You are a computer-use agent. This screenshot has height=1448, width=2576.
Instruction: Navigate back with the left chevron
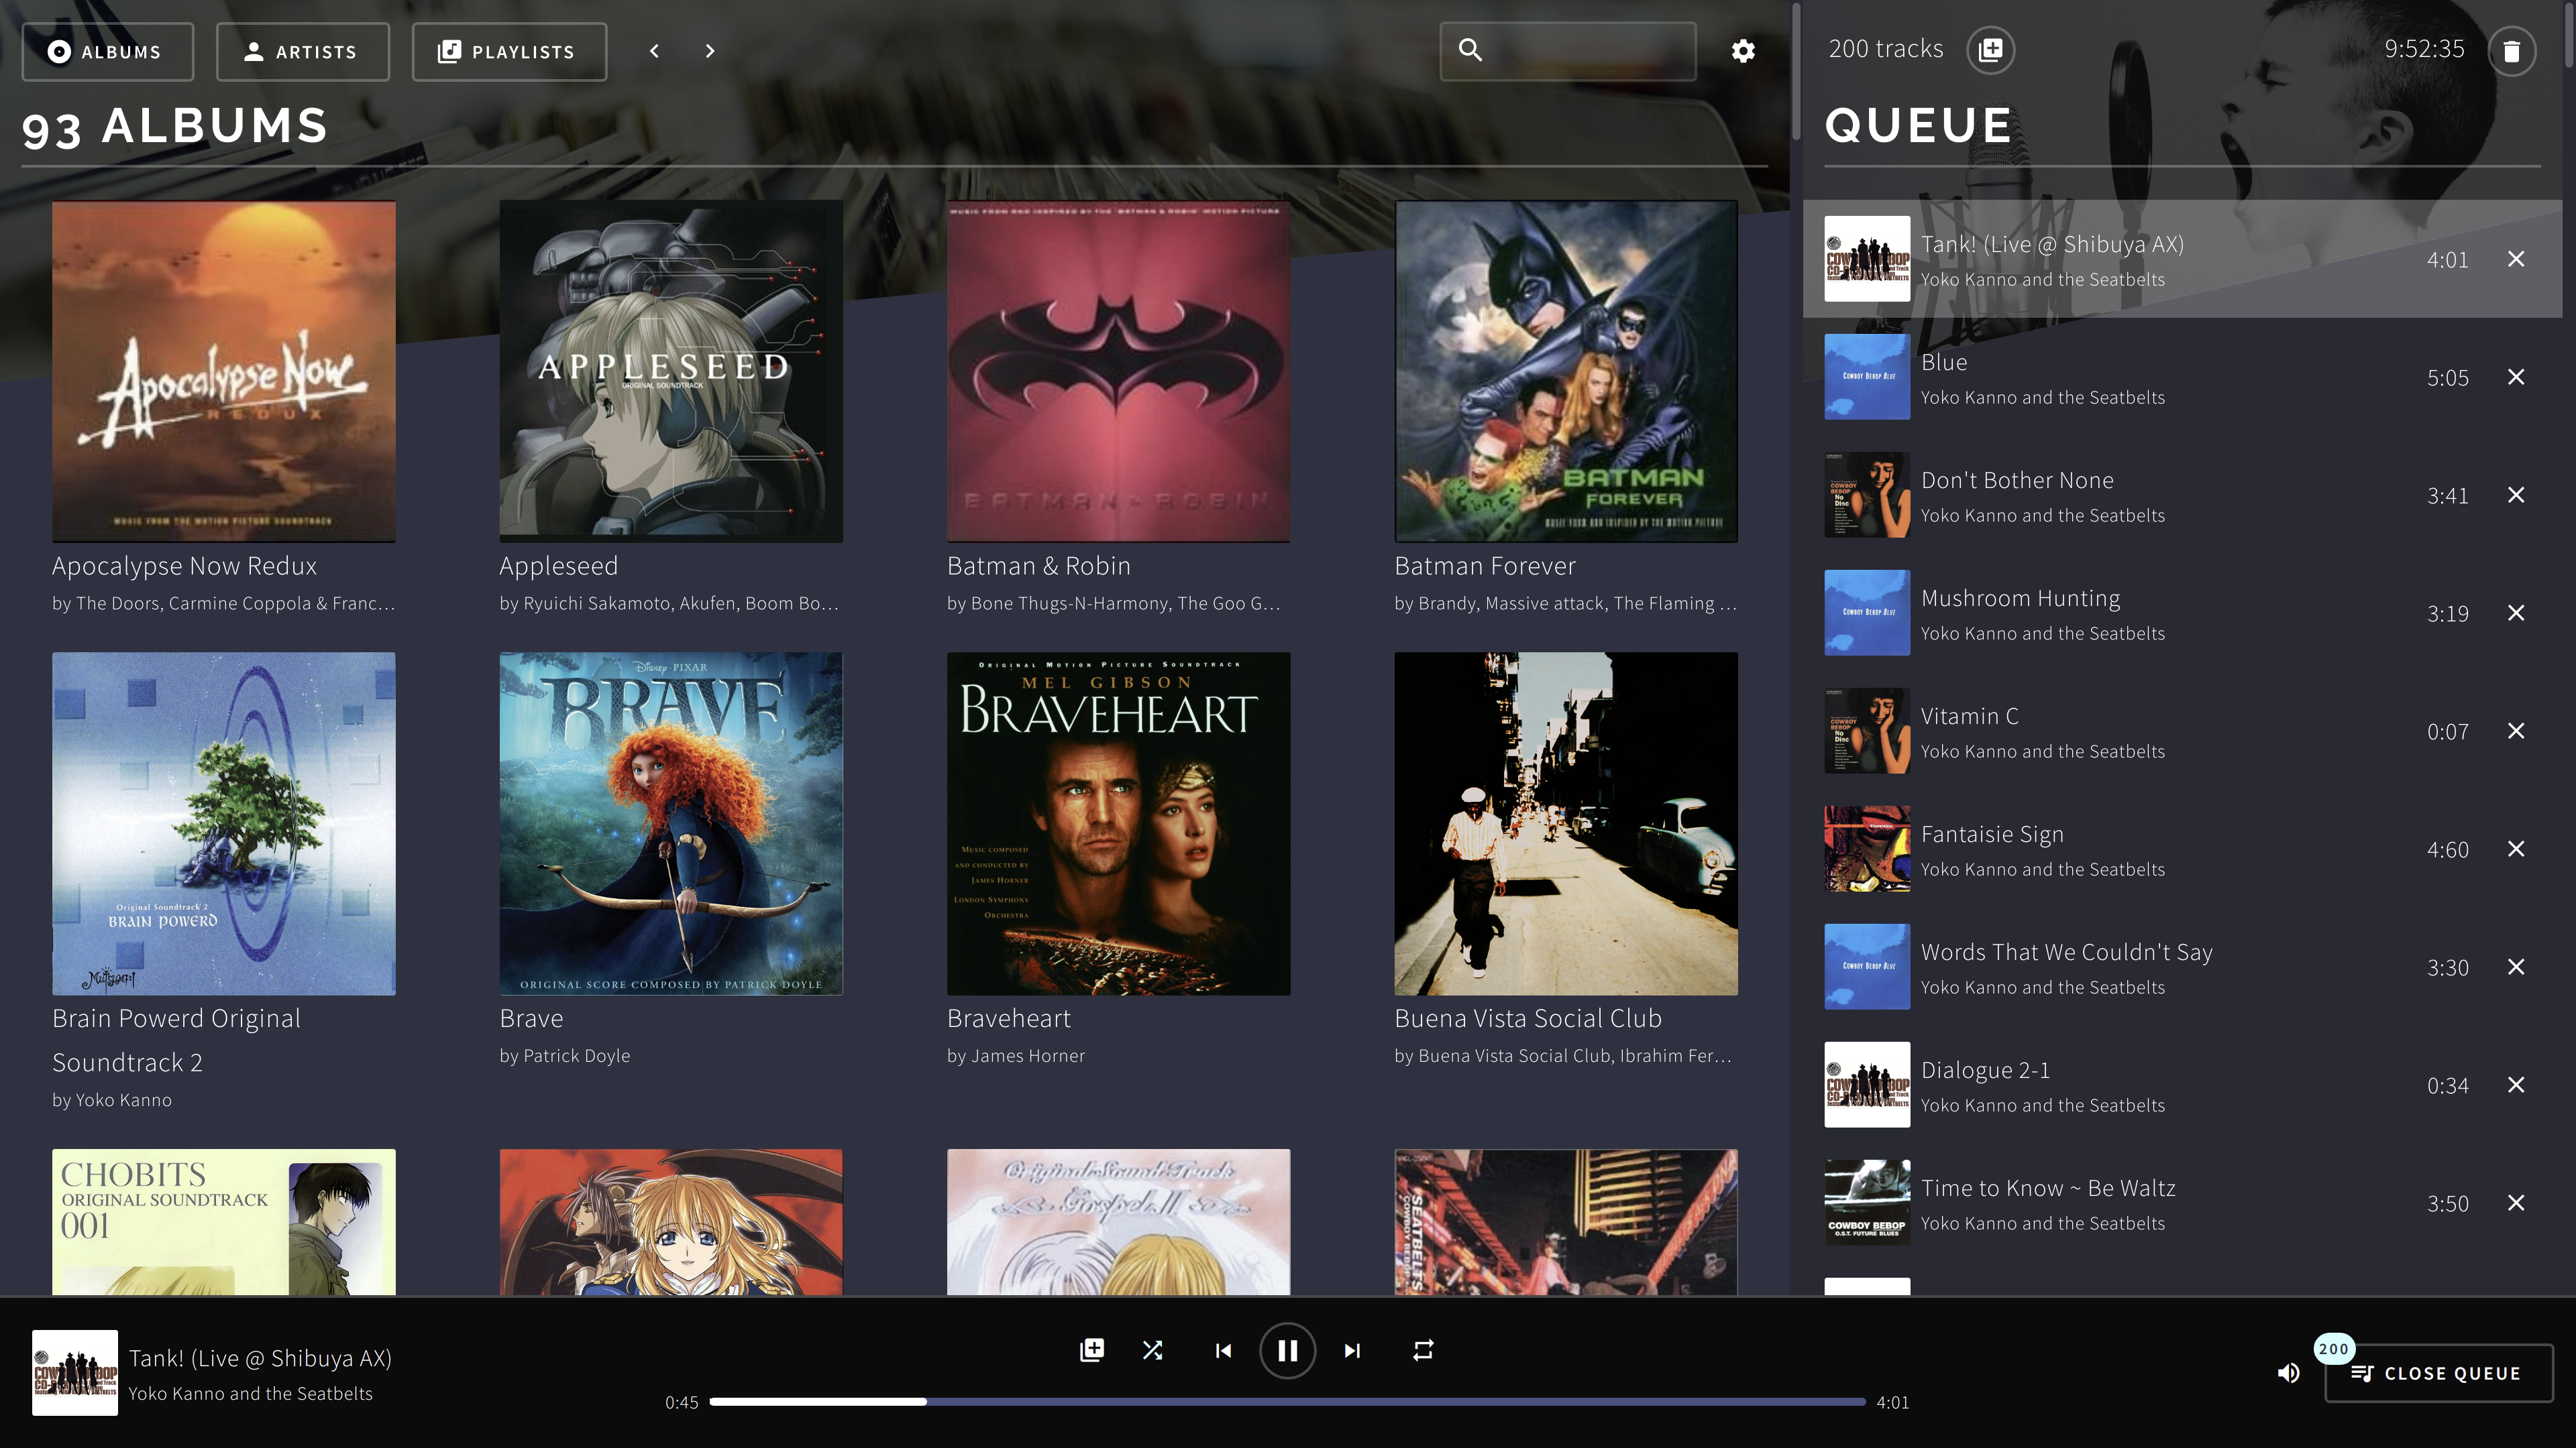click(x=655, y=50)
